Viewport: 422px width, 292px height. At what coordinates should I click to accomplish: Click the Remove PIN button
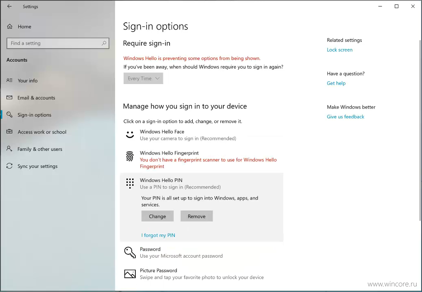197,216
